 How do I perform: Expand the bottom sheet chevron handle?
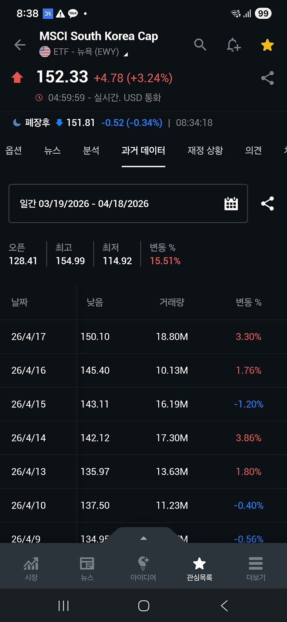point(143,538)
